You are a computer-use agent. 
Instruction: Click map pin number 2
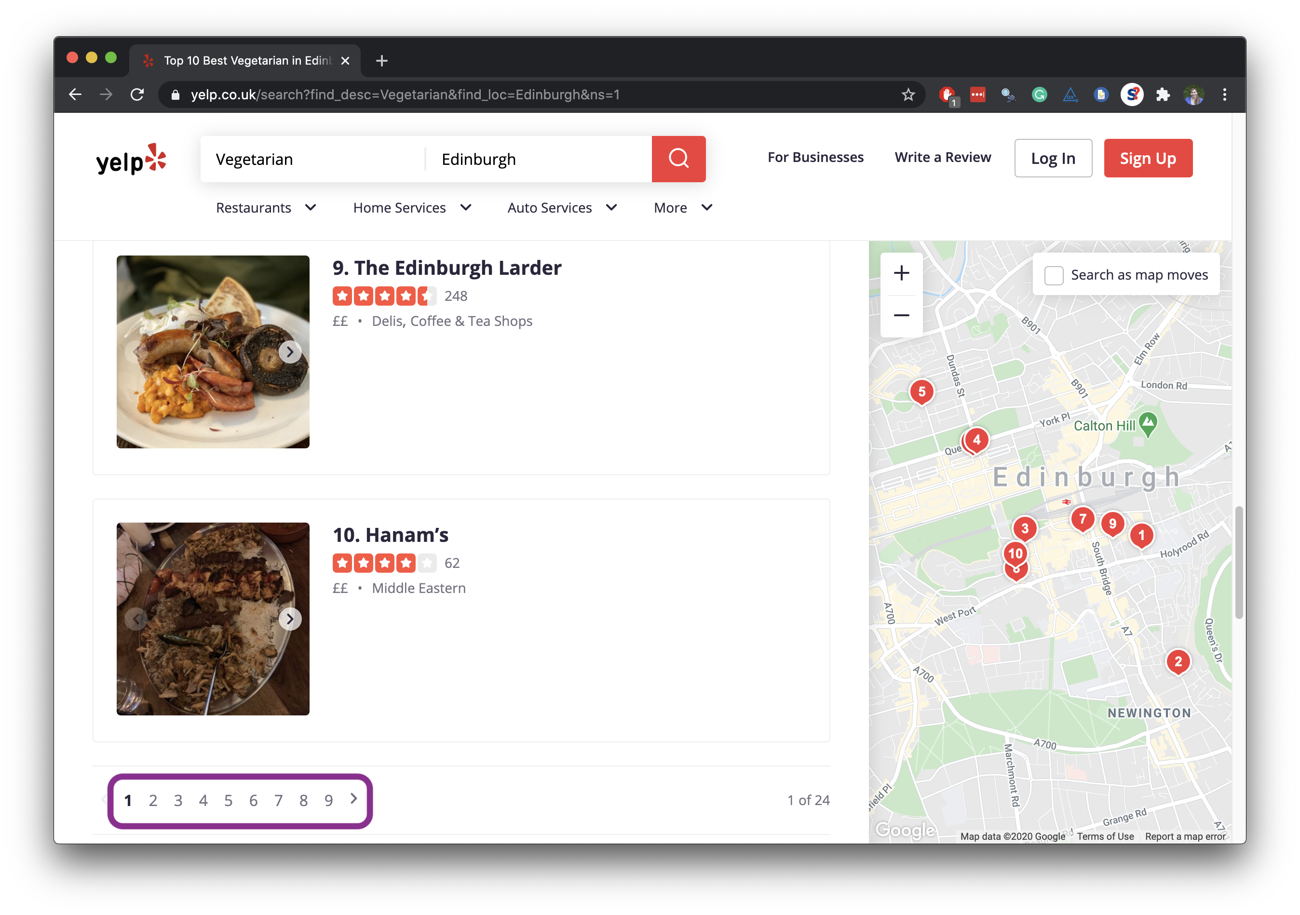[x=1178, y=661]
